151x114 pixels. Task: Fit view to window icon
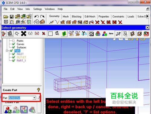pos(6,22)
